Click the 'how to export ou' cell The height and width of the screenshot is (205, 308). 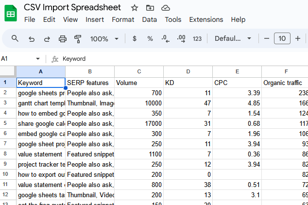point(41,174)
